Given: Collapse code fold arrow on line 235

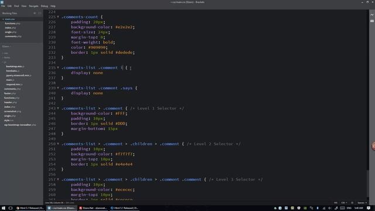Looking at the screenshot, I should 58,68.
